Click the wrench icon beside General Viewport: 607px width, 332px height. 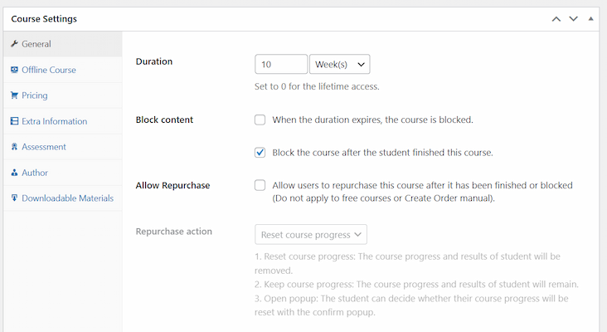[15, 44]
